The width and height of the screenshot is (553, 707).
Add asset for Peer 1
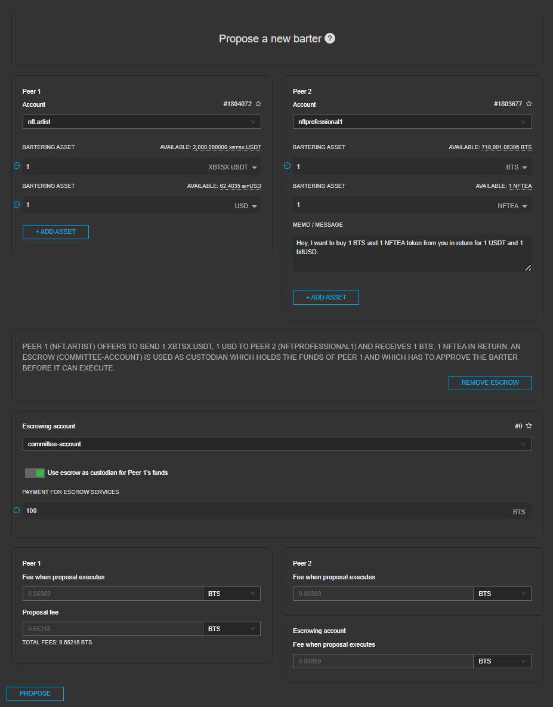[55, 231]
